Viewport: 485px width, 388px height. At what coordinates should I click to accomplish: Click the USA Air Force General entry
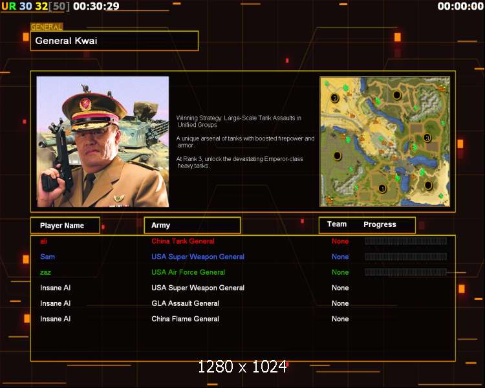click(188, 272)
